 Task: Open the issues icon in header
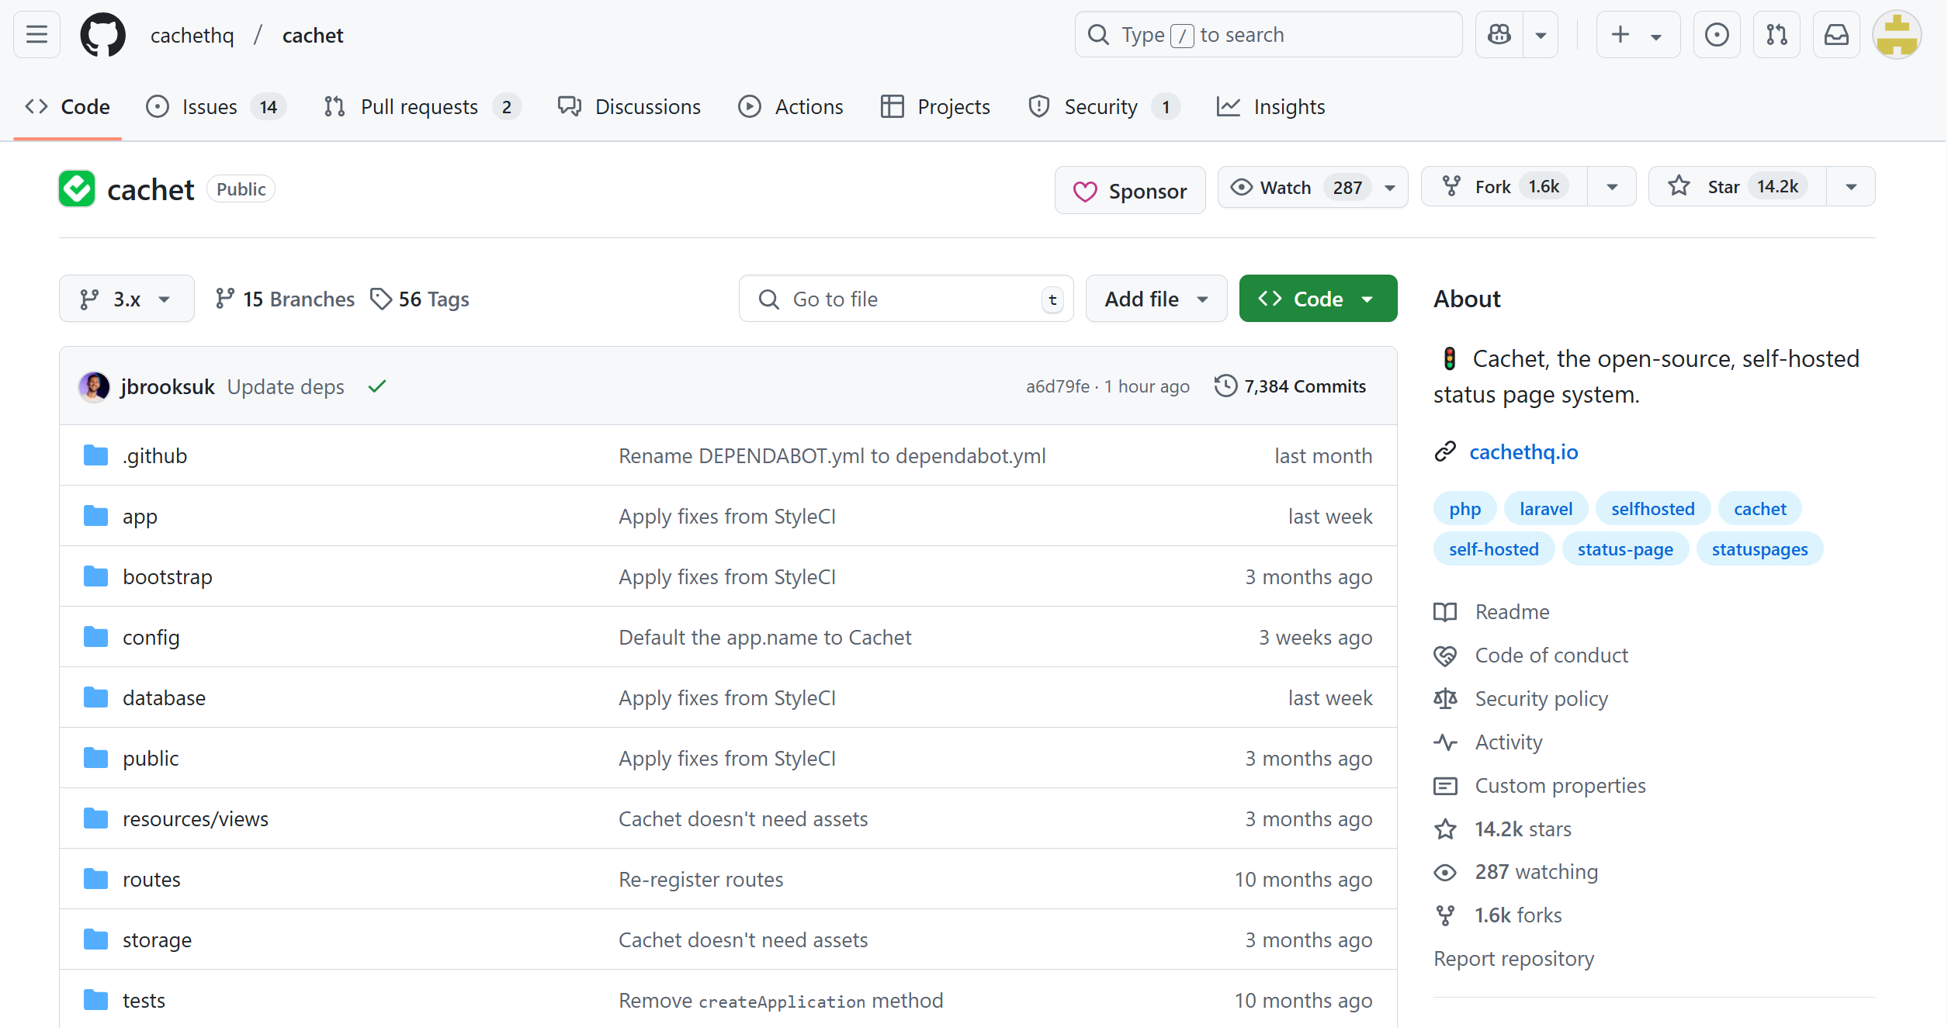click(1717, 35)
